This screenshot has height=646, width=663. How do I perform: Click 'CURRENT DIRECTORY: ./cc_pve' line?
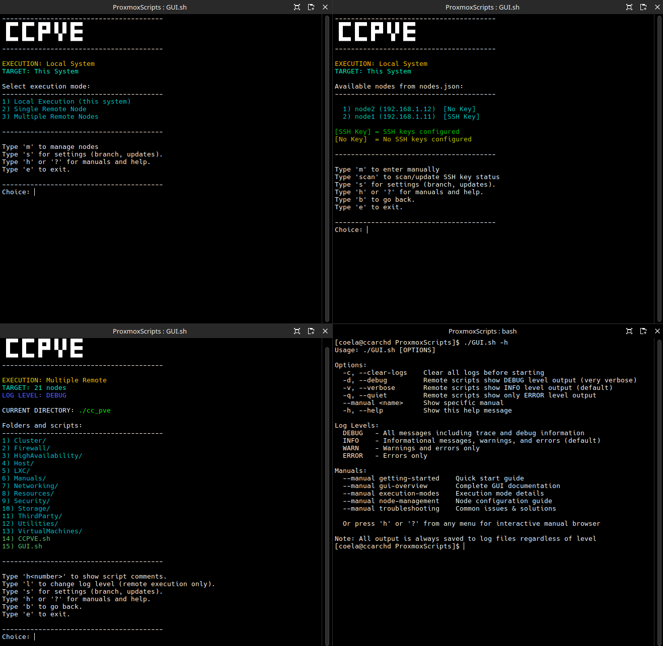click(56, 411)
